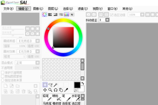Click the transparent color toggle icon
The height and width of the screenshot is (105, 158).
75,91
